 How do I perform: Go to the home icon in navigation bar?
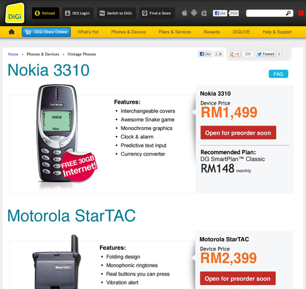[x=11, y=32]
